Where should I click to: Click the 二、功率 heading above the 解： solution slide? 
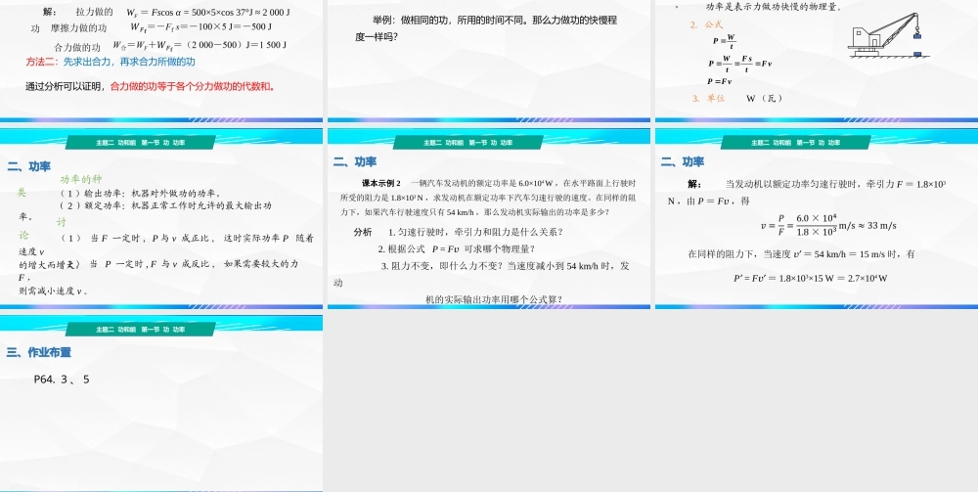pos(683,161)
